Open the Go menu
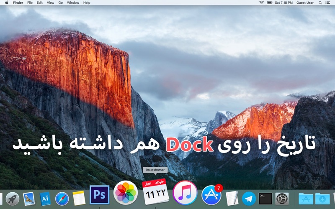Screen dimensions: 335x209 click(x=60, y=3)
